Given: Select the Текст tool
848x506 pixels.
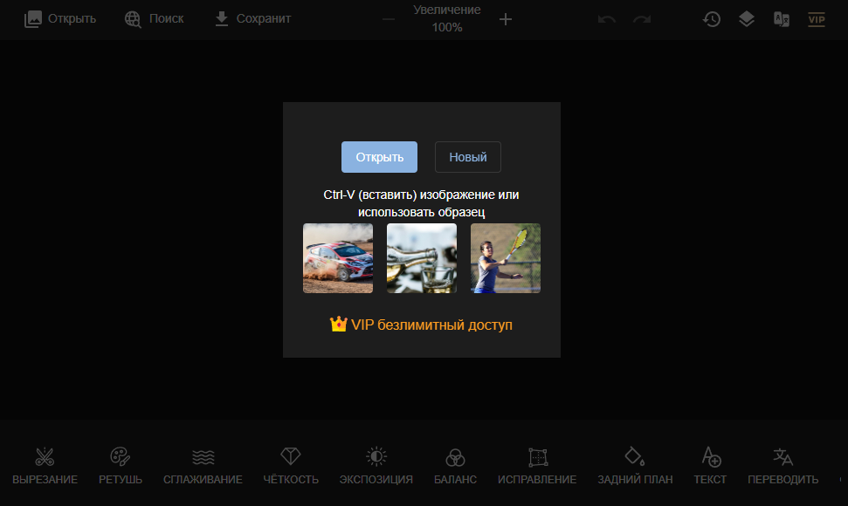Looking at the screenshot, I should point(710,463).
